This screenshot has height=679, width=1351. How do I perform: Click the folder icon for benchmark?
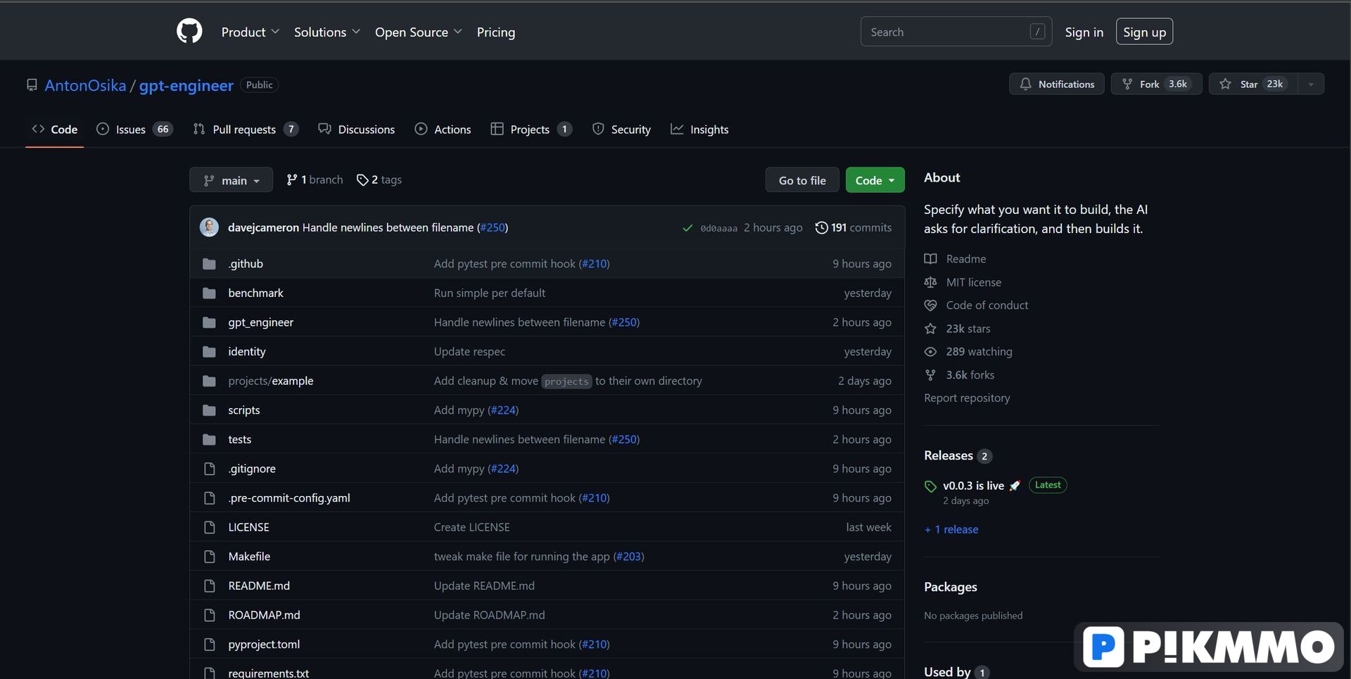pyautogui.click(x=209, y=293)
